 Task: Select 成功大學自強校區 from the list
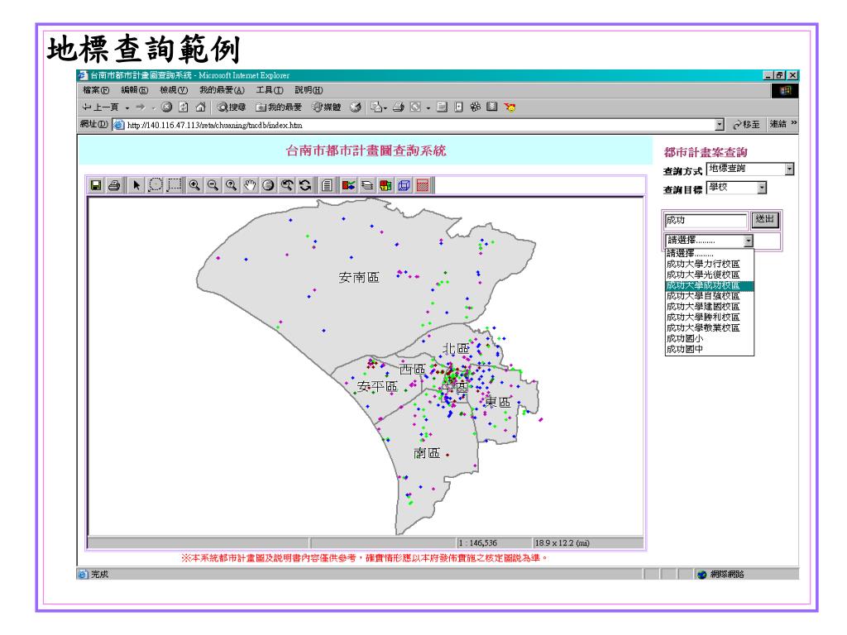(709, 296)
